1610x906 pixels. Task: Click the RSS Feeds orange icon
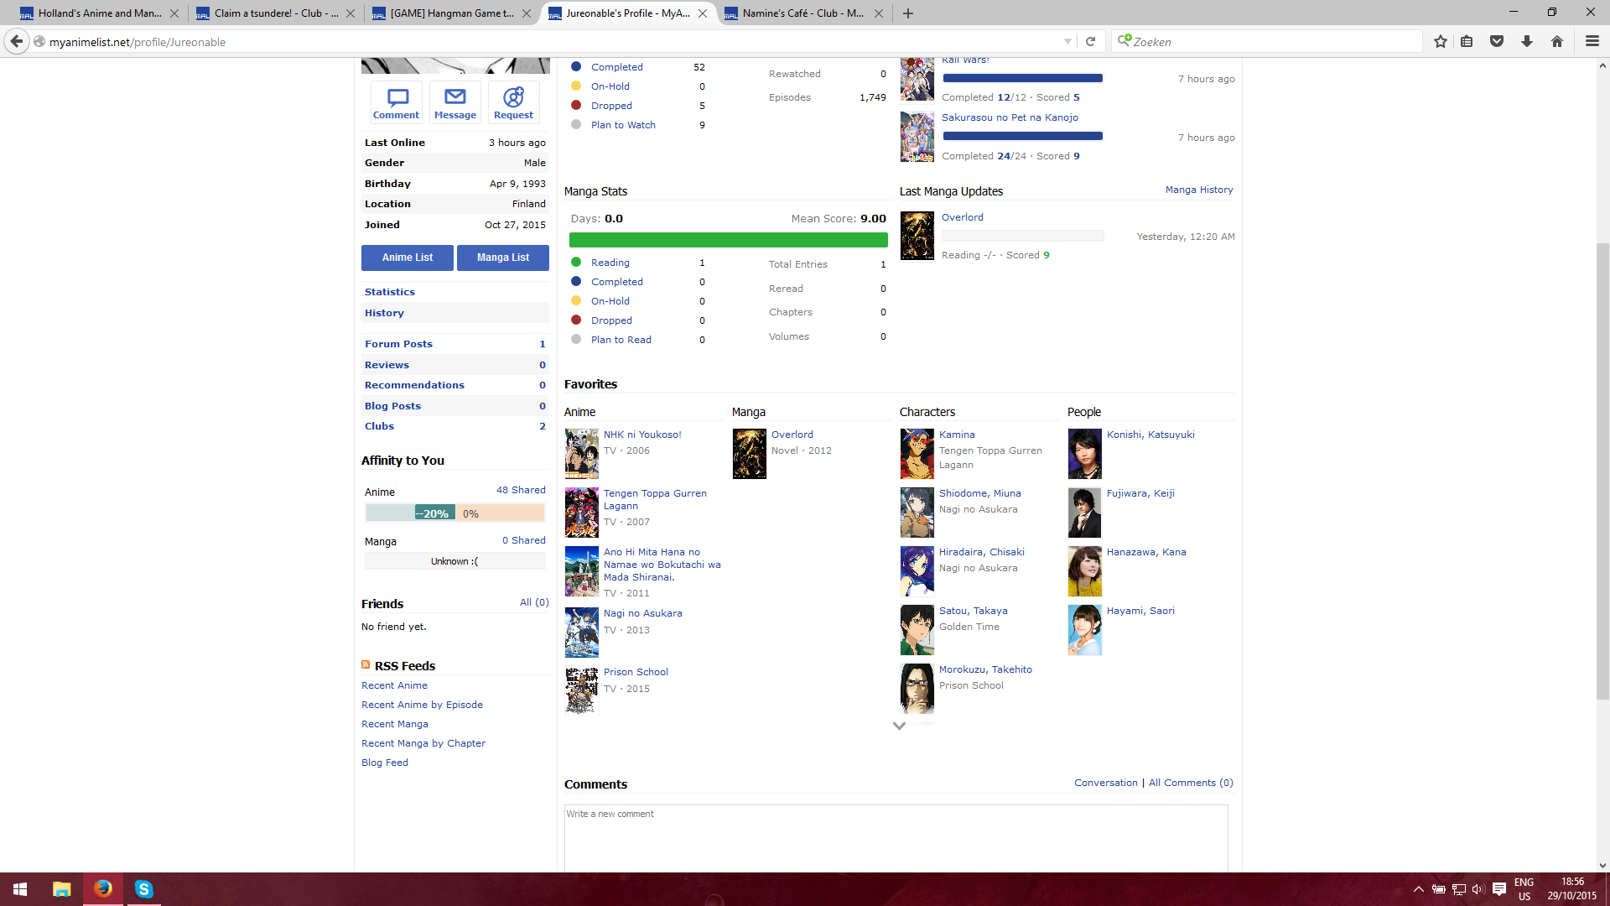(x=366, y=665)
